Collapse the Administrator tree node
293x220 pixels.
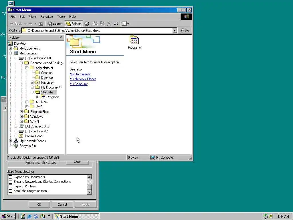point(27,68)
